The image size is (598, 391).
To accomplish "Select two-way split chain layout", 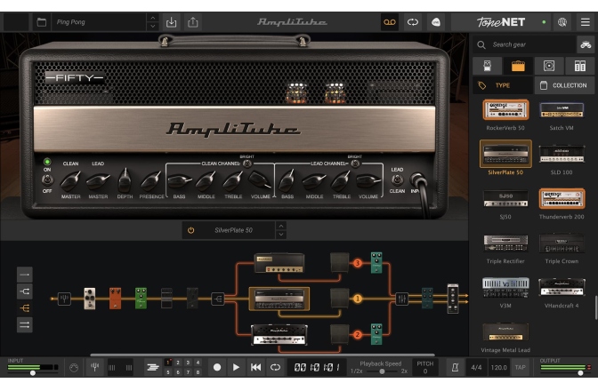I will coord(25,291).
